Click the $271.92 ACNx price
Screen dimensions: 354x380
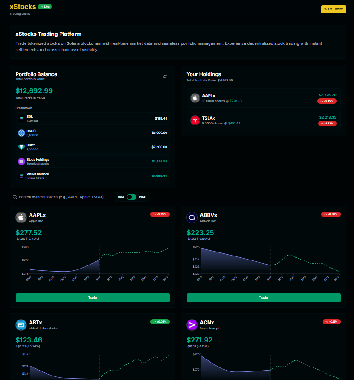point(200,340)
